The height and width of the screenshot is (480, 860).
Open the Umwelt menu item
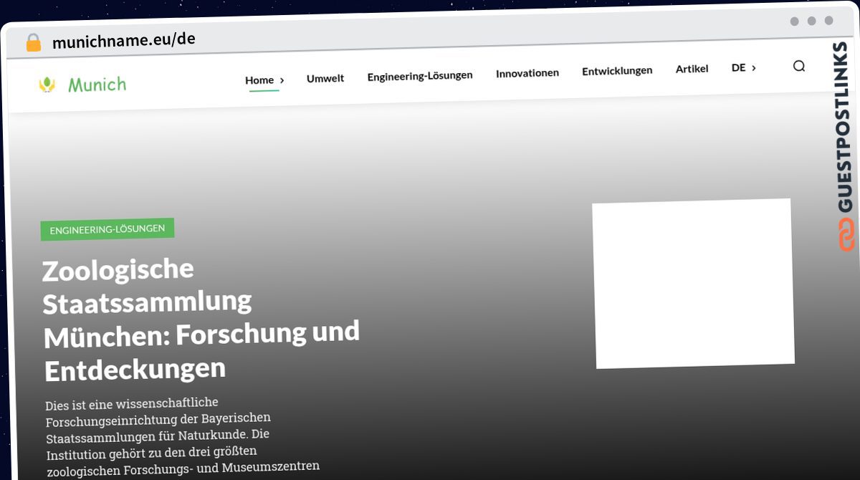(325, 78)
